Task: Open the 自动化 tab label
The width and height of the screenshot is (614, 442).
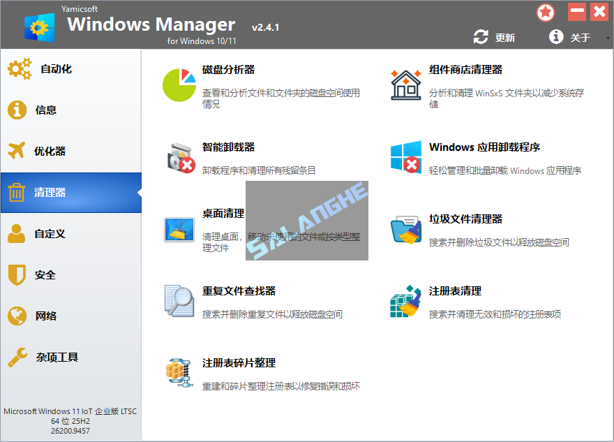Action: click(57, 69)
